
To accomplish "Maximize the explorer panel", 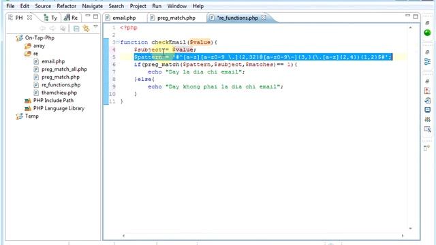I will coord(95,16).
